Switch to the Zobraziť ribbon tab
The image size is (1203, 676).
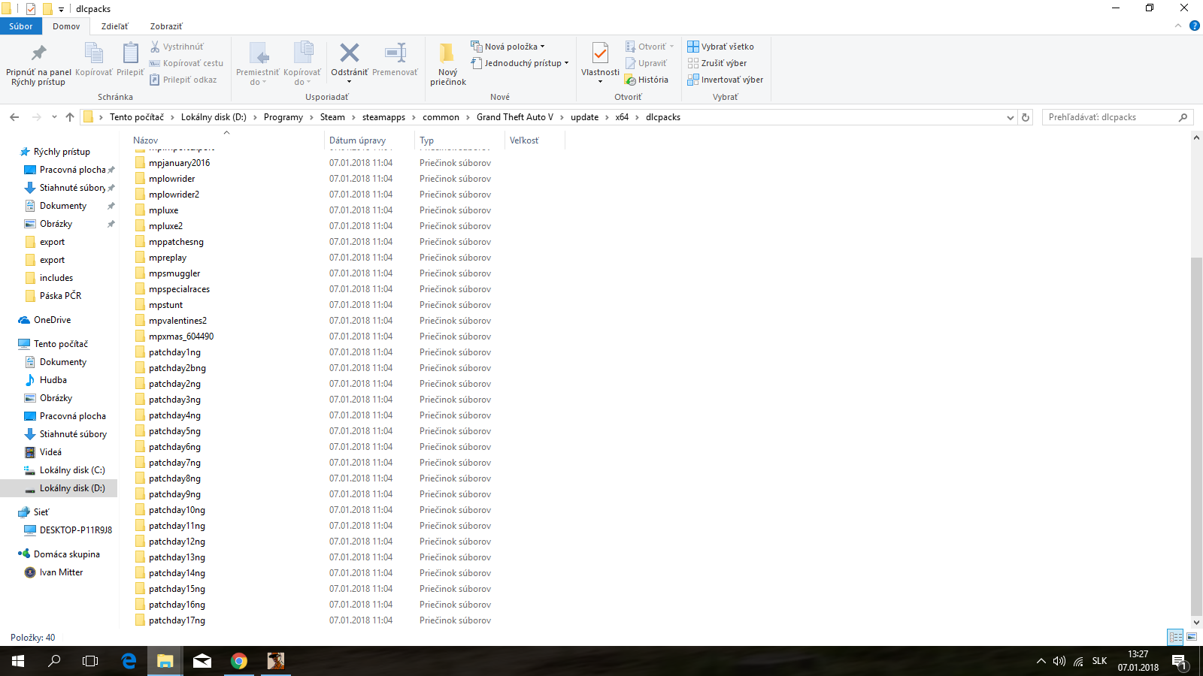point(166,26)
